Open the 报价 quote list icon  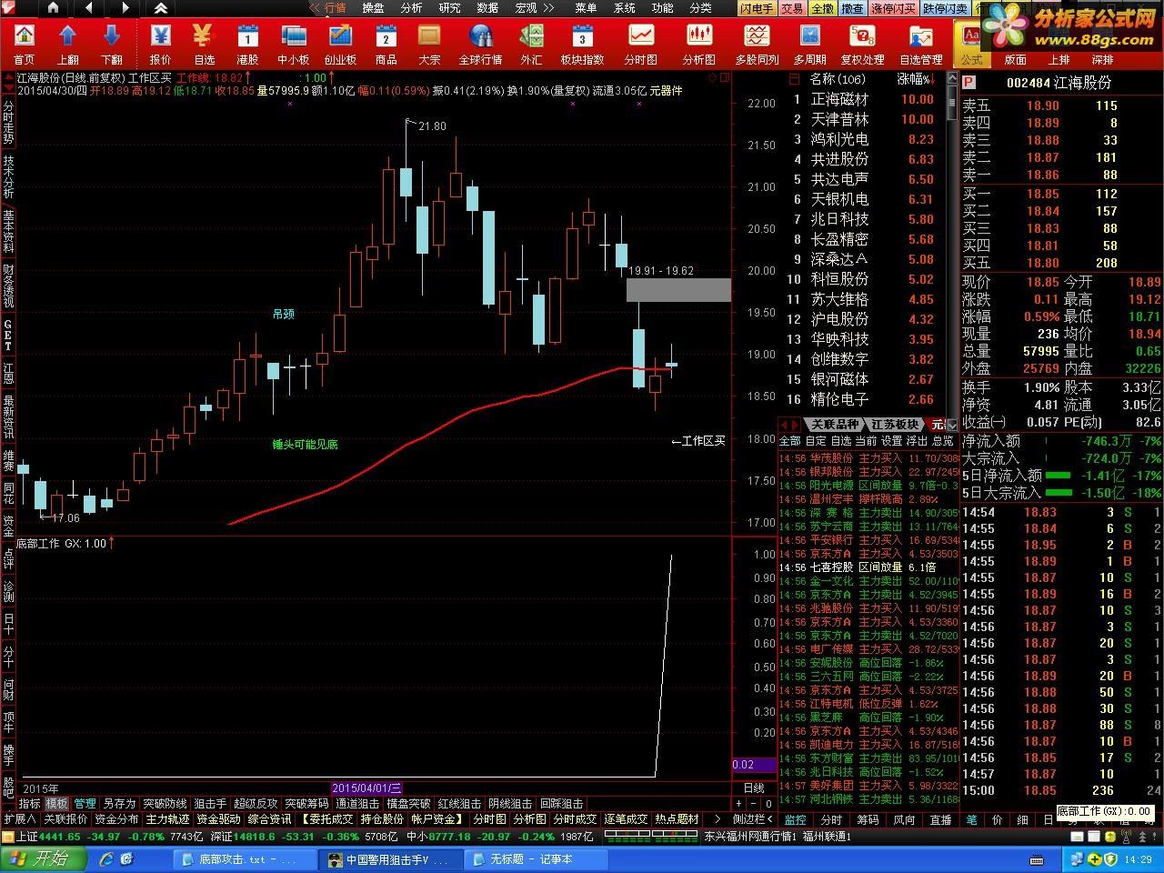click(x=160, y=44)
